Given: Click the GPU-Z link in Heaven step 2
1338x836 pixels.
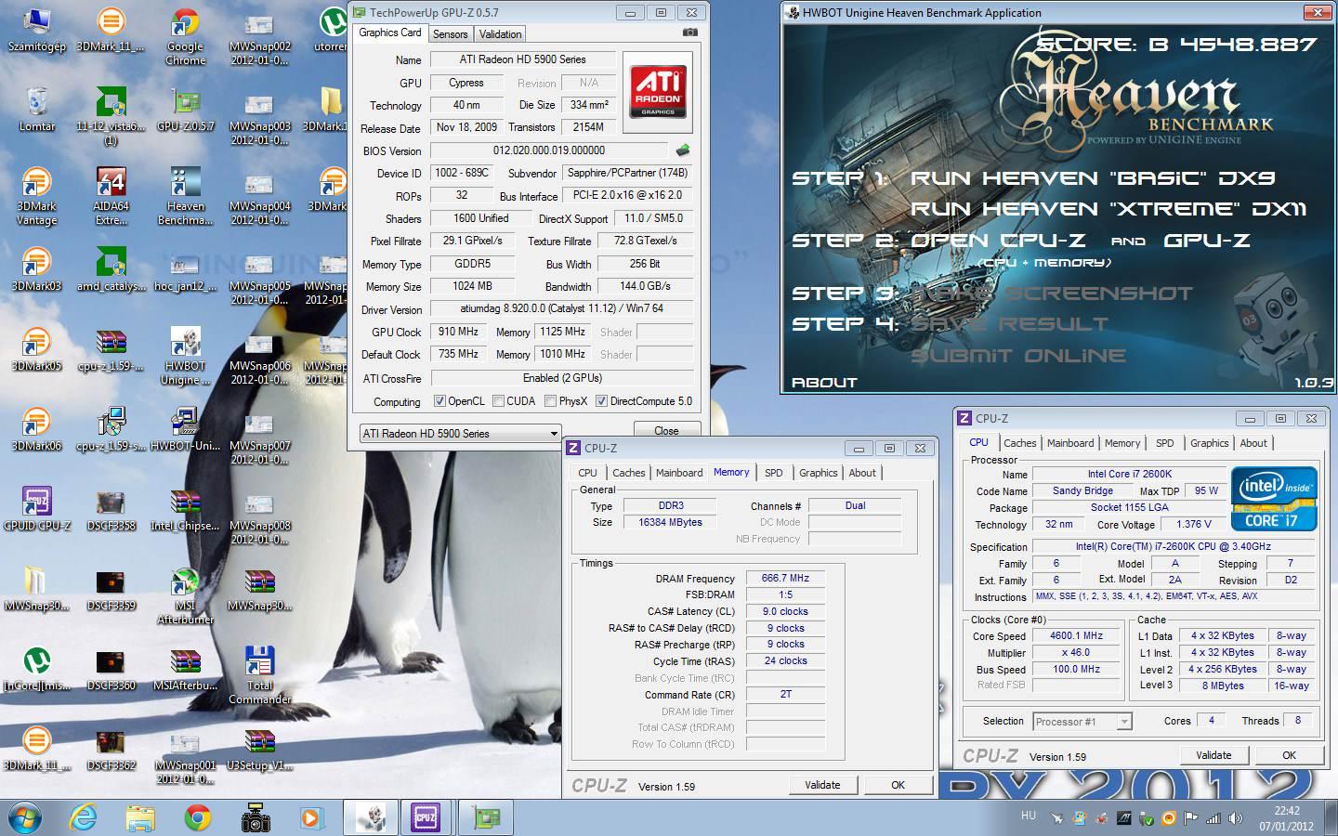Looking at the screenshot, I should pyautogui.click(x=1207, y=241).
